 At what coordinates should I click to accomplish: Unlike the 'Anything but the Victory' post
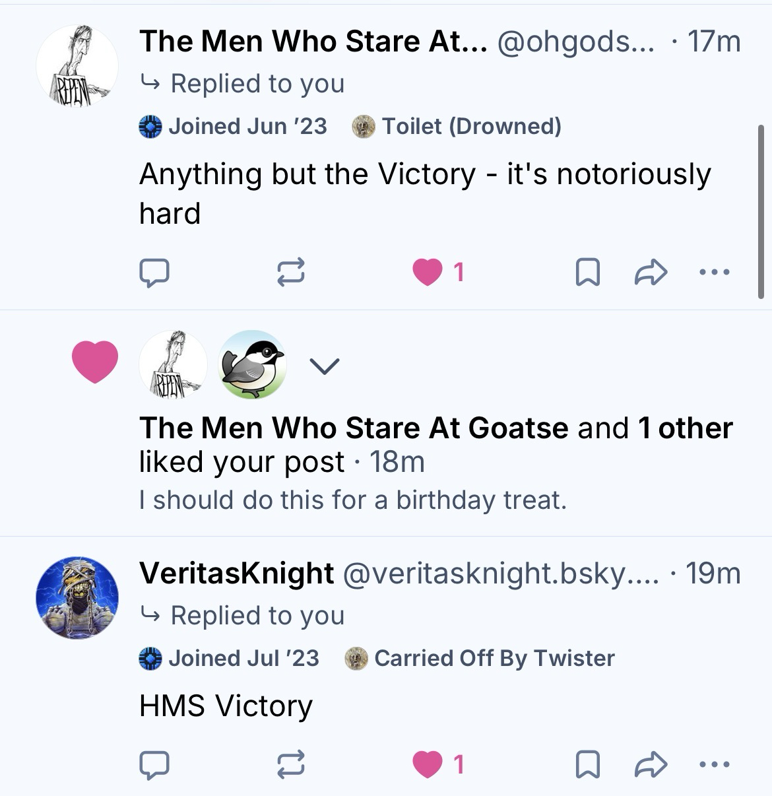(428, 272)
